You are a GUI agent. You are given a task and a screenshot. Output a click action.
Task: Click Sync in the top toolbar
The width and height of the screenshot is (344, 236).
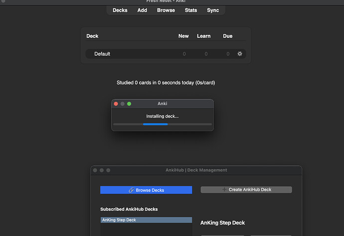tap(213, 10)
